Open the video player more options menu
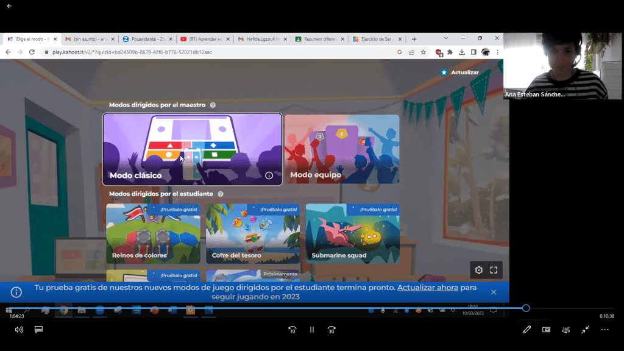Image resolution: width=624 pixels, height=351 pixels. pyautogui.click(x=604, y=330)
